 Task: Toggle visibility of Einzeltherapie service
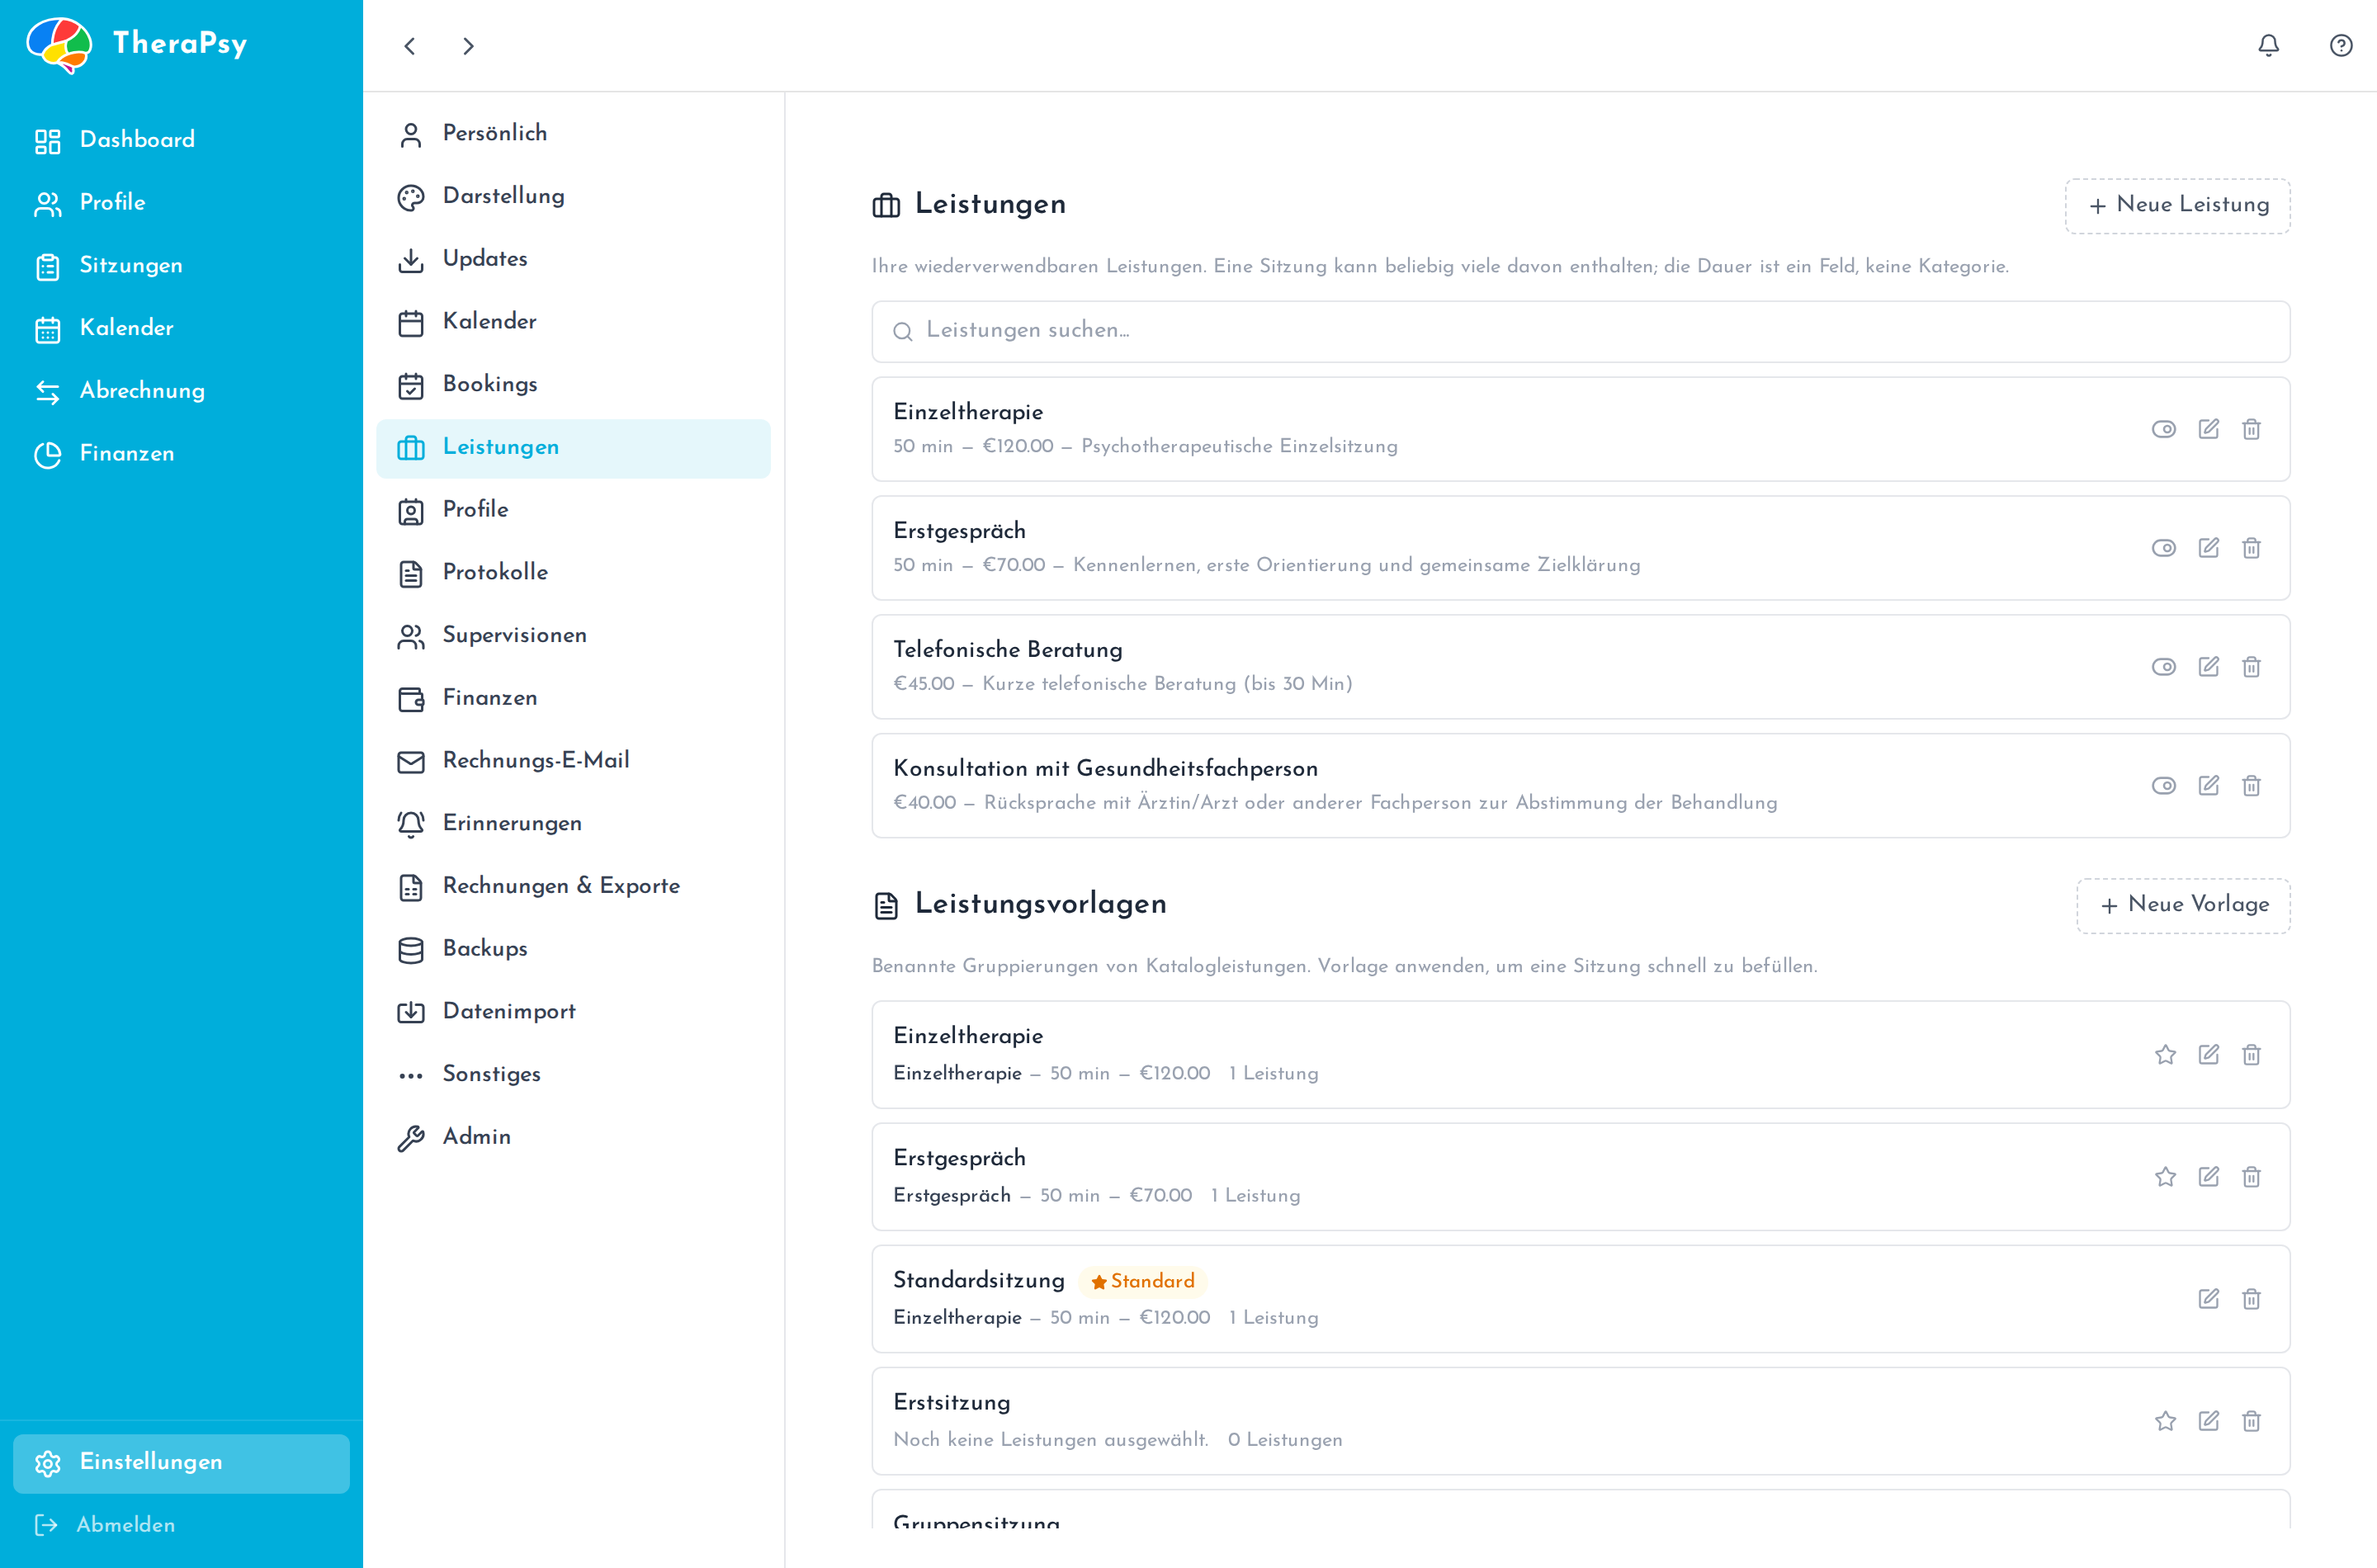pyautogui.click(x=2163, y=429)
